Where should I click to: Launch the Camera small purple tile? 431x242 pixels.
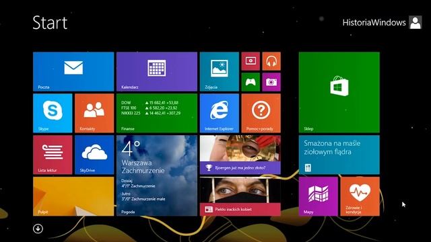pyautogui.click(x=271, y=82)
